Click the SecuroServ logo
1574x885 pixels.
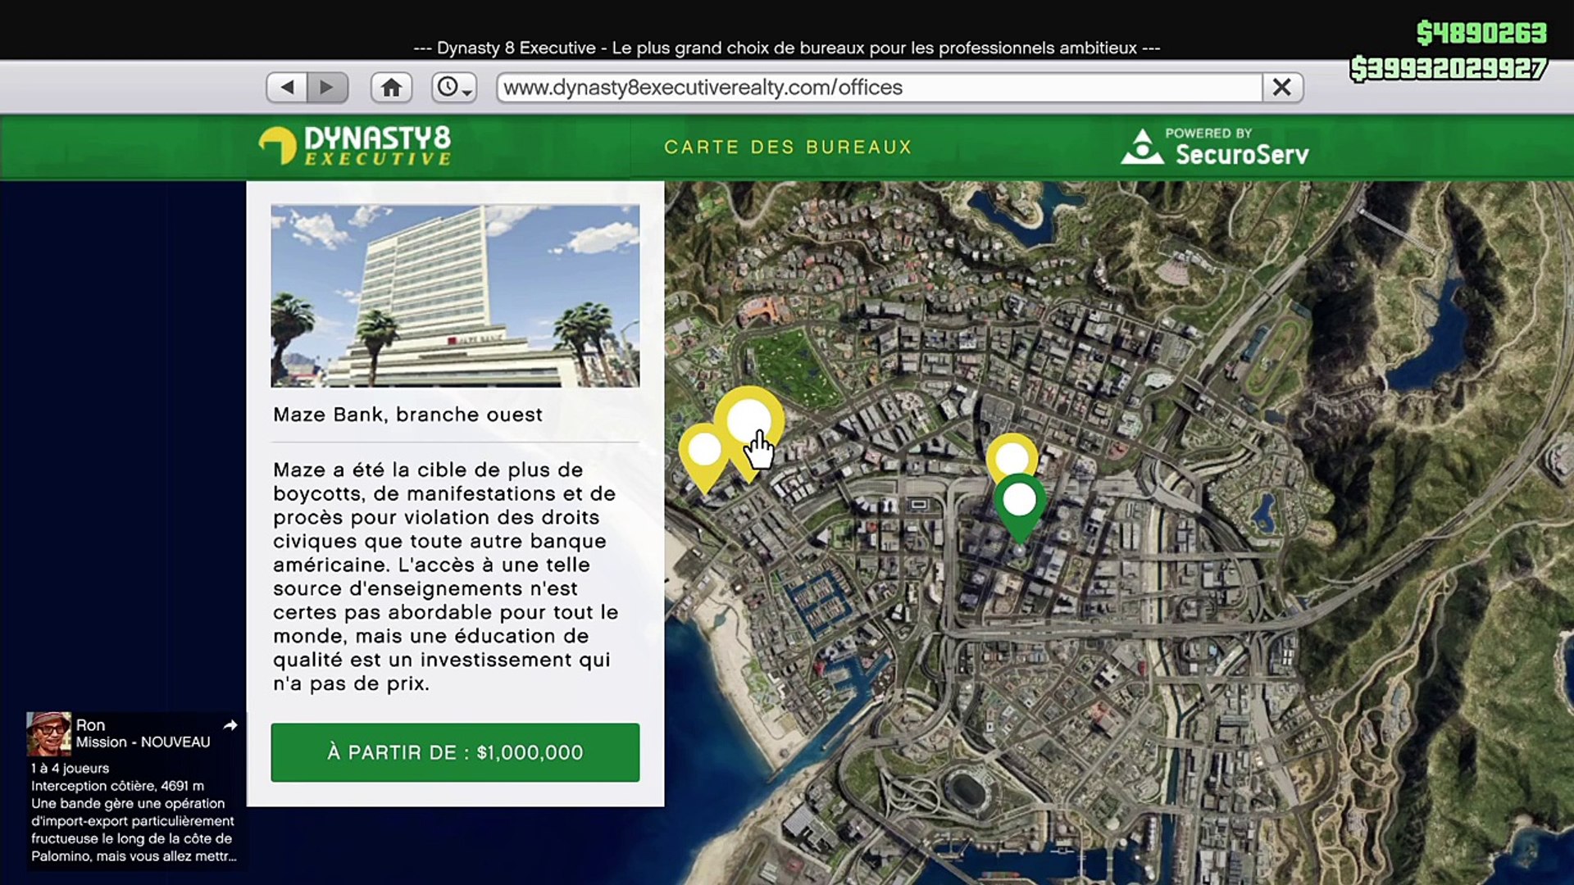coord(1215,147)
